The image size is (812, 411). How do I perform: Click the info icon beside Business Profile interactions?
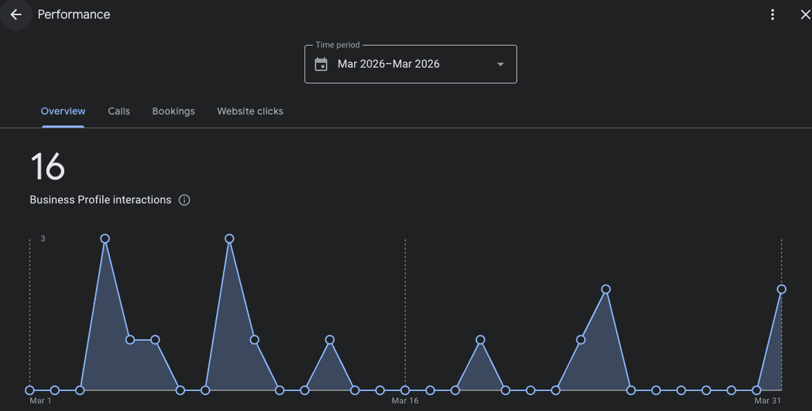(184, 200)
